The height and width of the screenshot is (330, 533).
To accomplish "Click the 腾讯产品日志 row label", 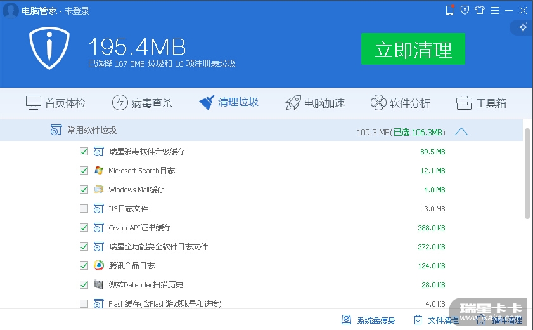I will tap(132, 266).
